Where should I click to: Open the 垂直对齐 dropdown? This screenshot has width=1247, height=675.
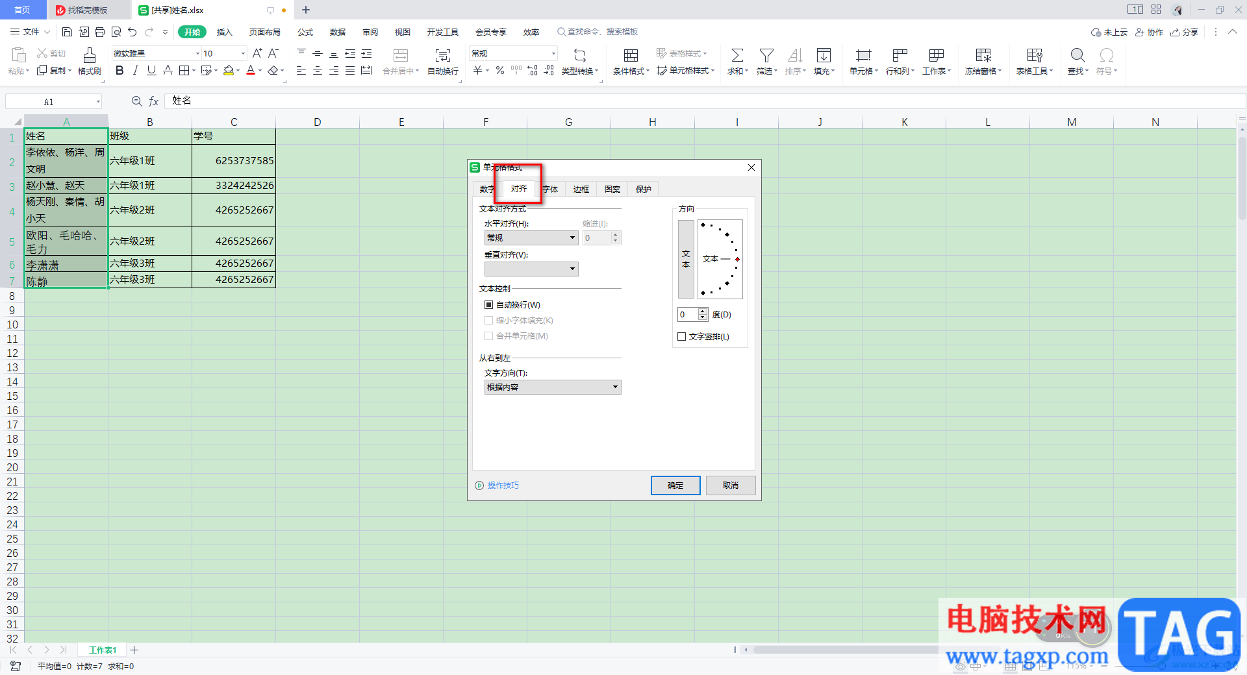pos(531,269)
